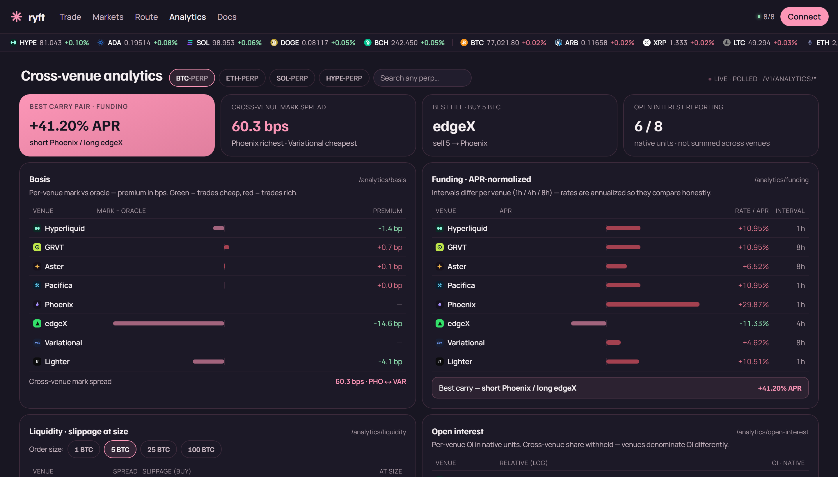Open the Markets nav item
The width and height of the screenshot is (838, 477).
coord(108,17)
